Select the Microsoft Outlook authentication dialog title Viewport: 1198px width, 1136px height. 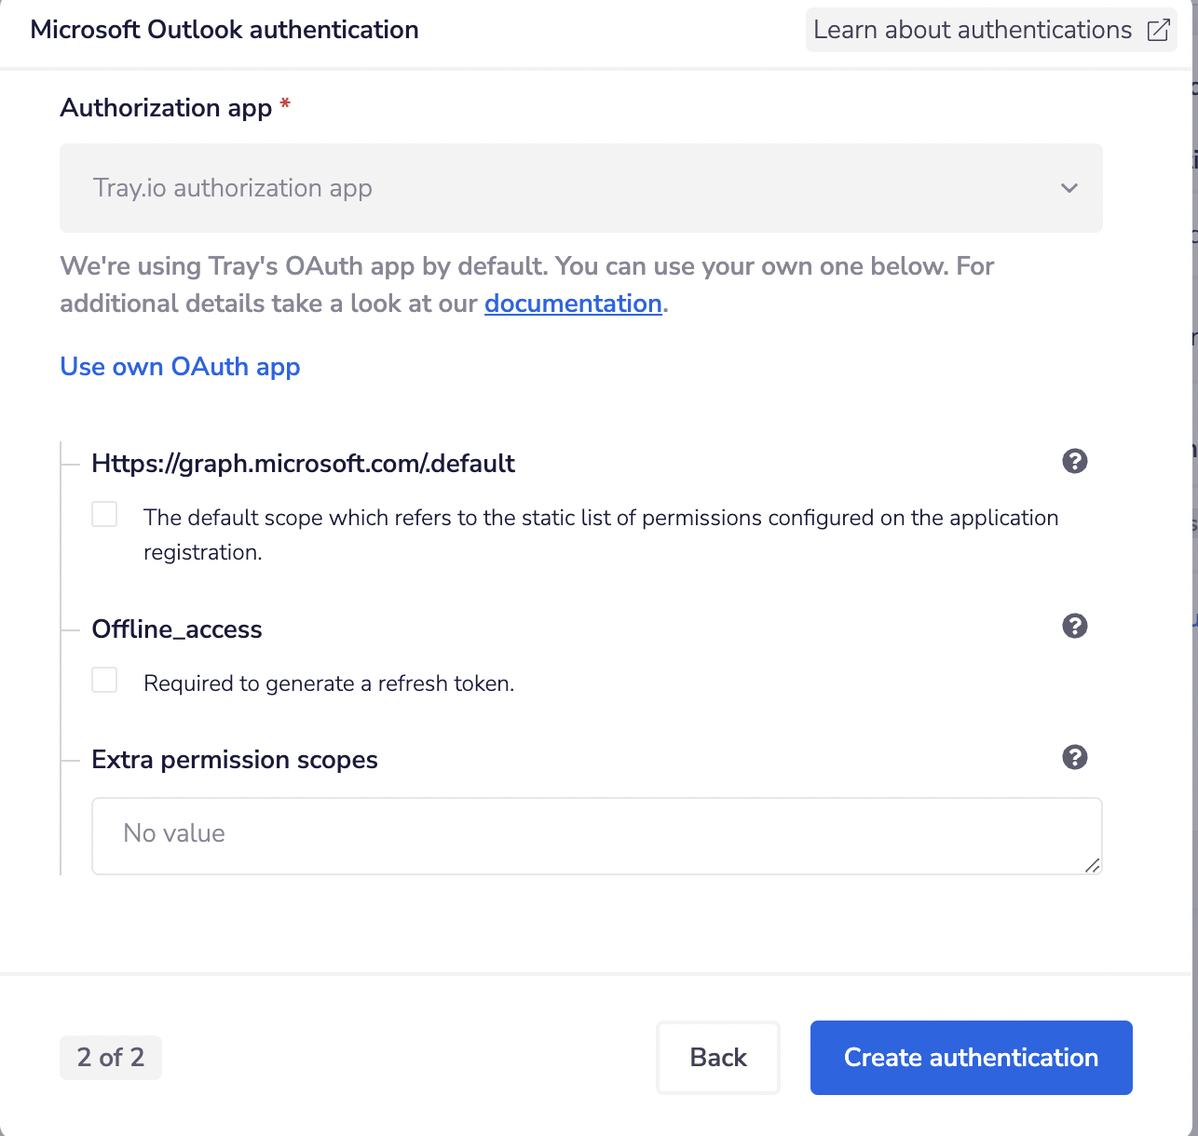(224, 30)
